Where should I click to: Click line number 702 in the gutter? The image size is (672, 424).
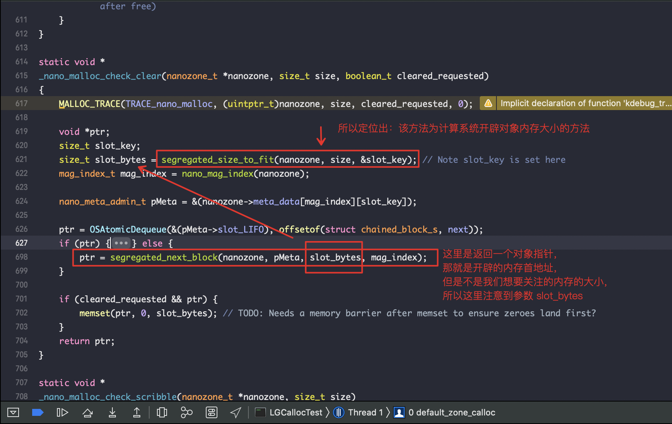pos(22,313)
